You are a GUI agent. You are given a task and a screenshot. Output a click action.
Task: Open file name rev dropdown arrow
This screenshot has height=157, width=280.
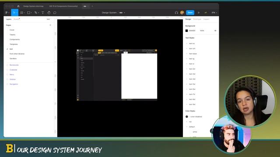(x=124, y=13)
